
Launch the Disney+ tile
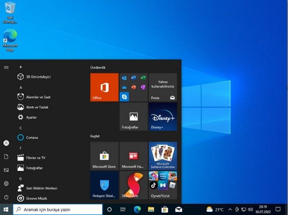click(x=163, y=117)
